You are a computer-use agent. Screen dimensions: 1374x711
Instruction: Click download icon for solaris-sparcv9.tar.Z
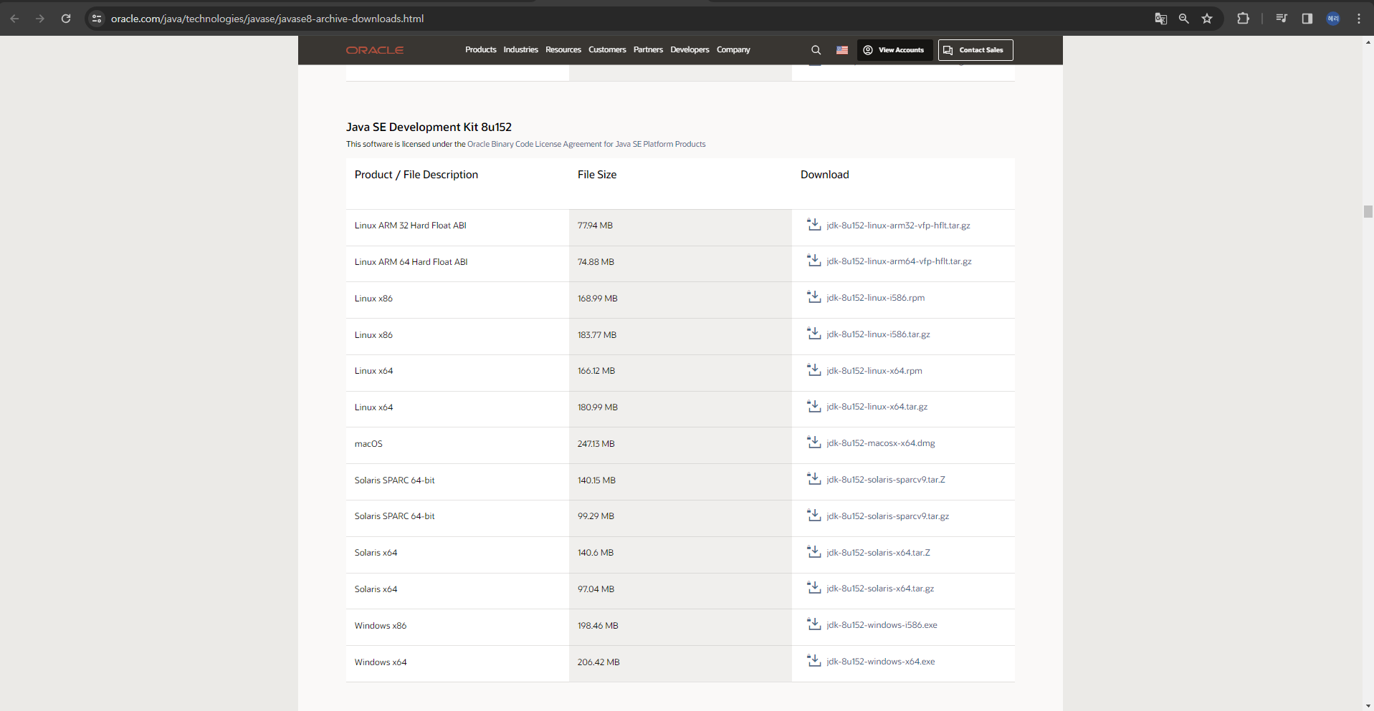pos(814,478)
